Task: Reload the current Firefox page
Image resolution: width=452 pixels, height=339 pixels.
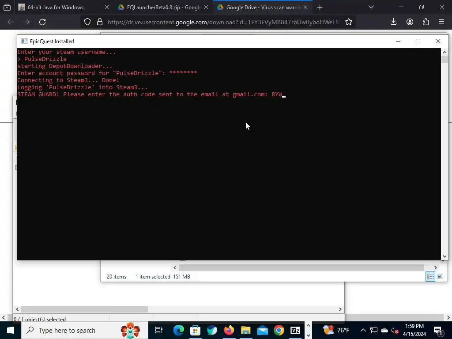Action: click(42, 22)
